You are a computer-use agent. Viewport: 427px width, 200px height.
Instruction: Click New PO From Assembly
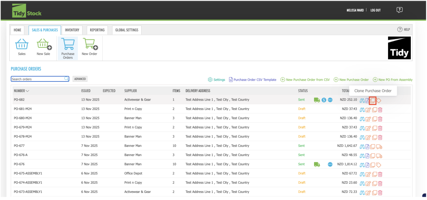[x=393, y=80]
